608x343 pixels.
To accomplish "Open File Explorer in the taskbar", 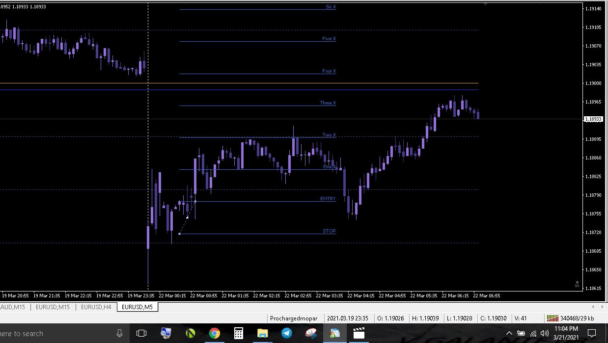I will [262, 334].
